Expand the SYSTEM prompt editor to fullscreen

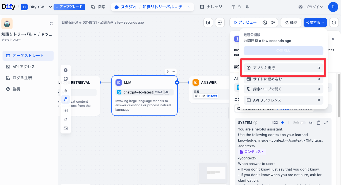[326, 123]
